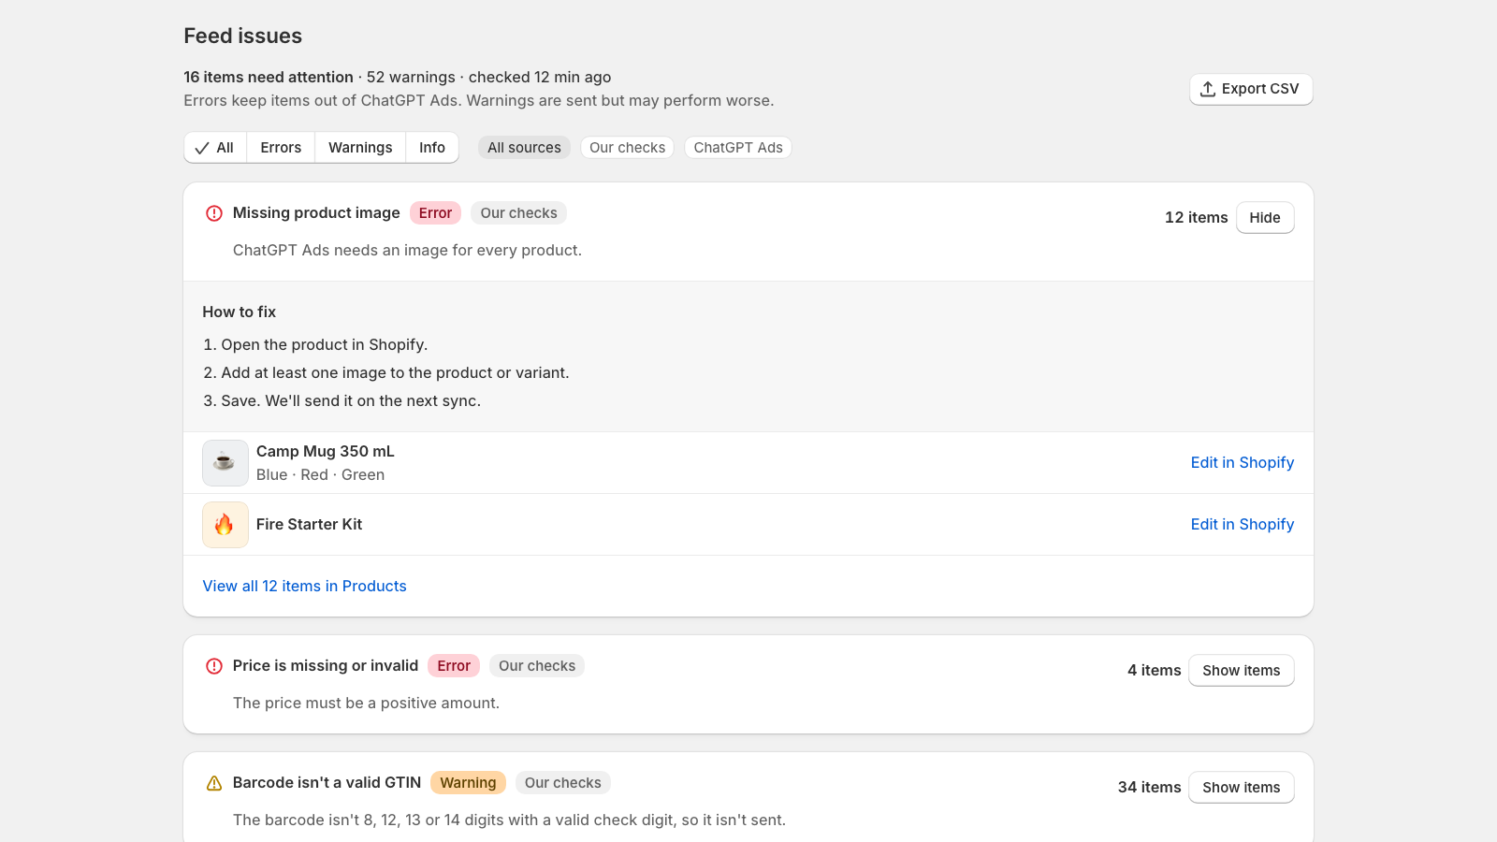Click the Our checks tag on the Barcode issue
This screenshot has width=1497, height=842.
coord(563,783)
